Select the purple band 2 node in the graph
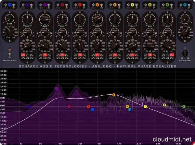 pyautogui.click(x=56, y=88)
